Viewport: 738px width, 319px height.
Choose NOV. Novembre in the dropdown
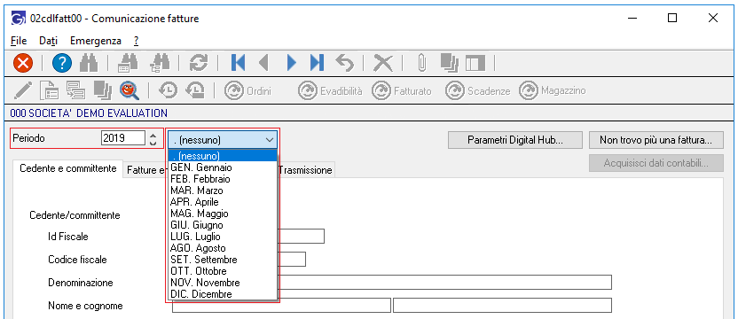tap(222, 283)
